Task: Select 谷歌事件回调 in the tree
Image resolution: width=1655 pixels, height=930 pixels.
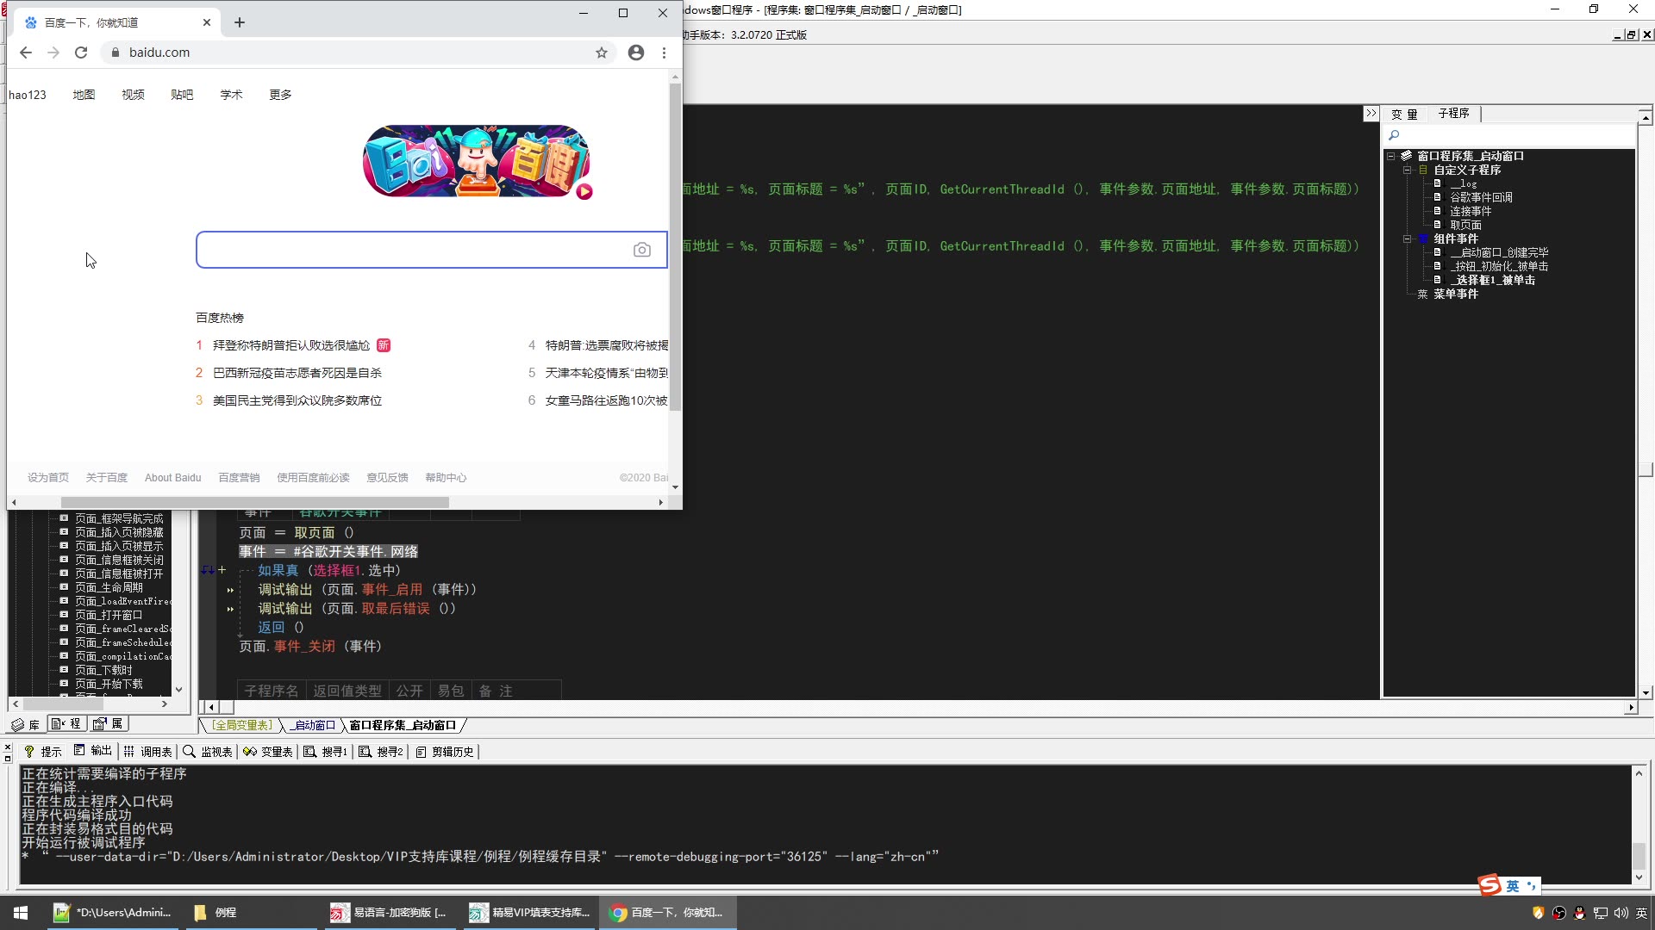Action: tap(1481, 197)
